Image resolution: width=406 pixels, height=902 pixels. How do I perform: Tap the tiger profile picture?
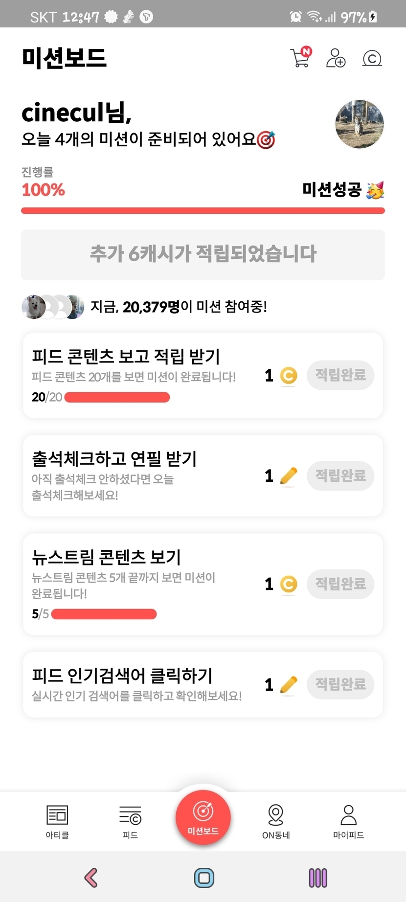(x=359, y=124)
